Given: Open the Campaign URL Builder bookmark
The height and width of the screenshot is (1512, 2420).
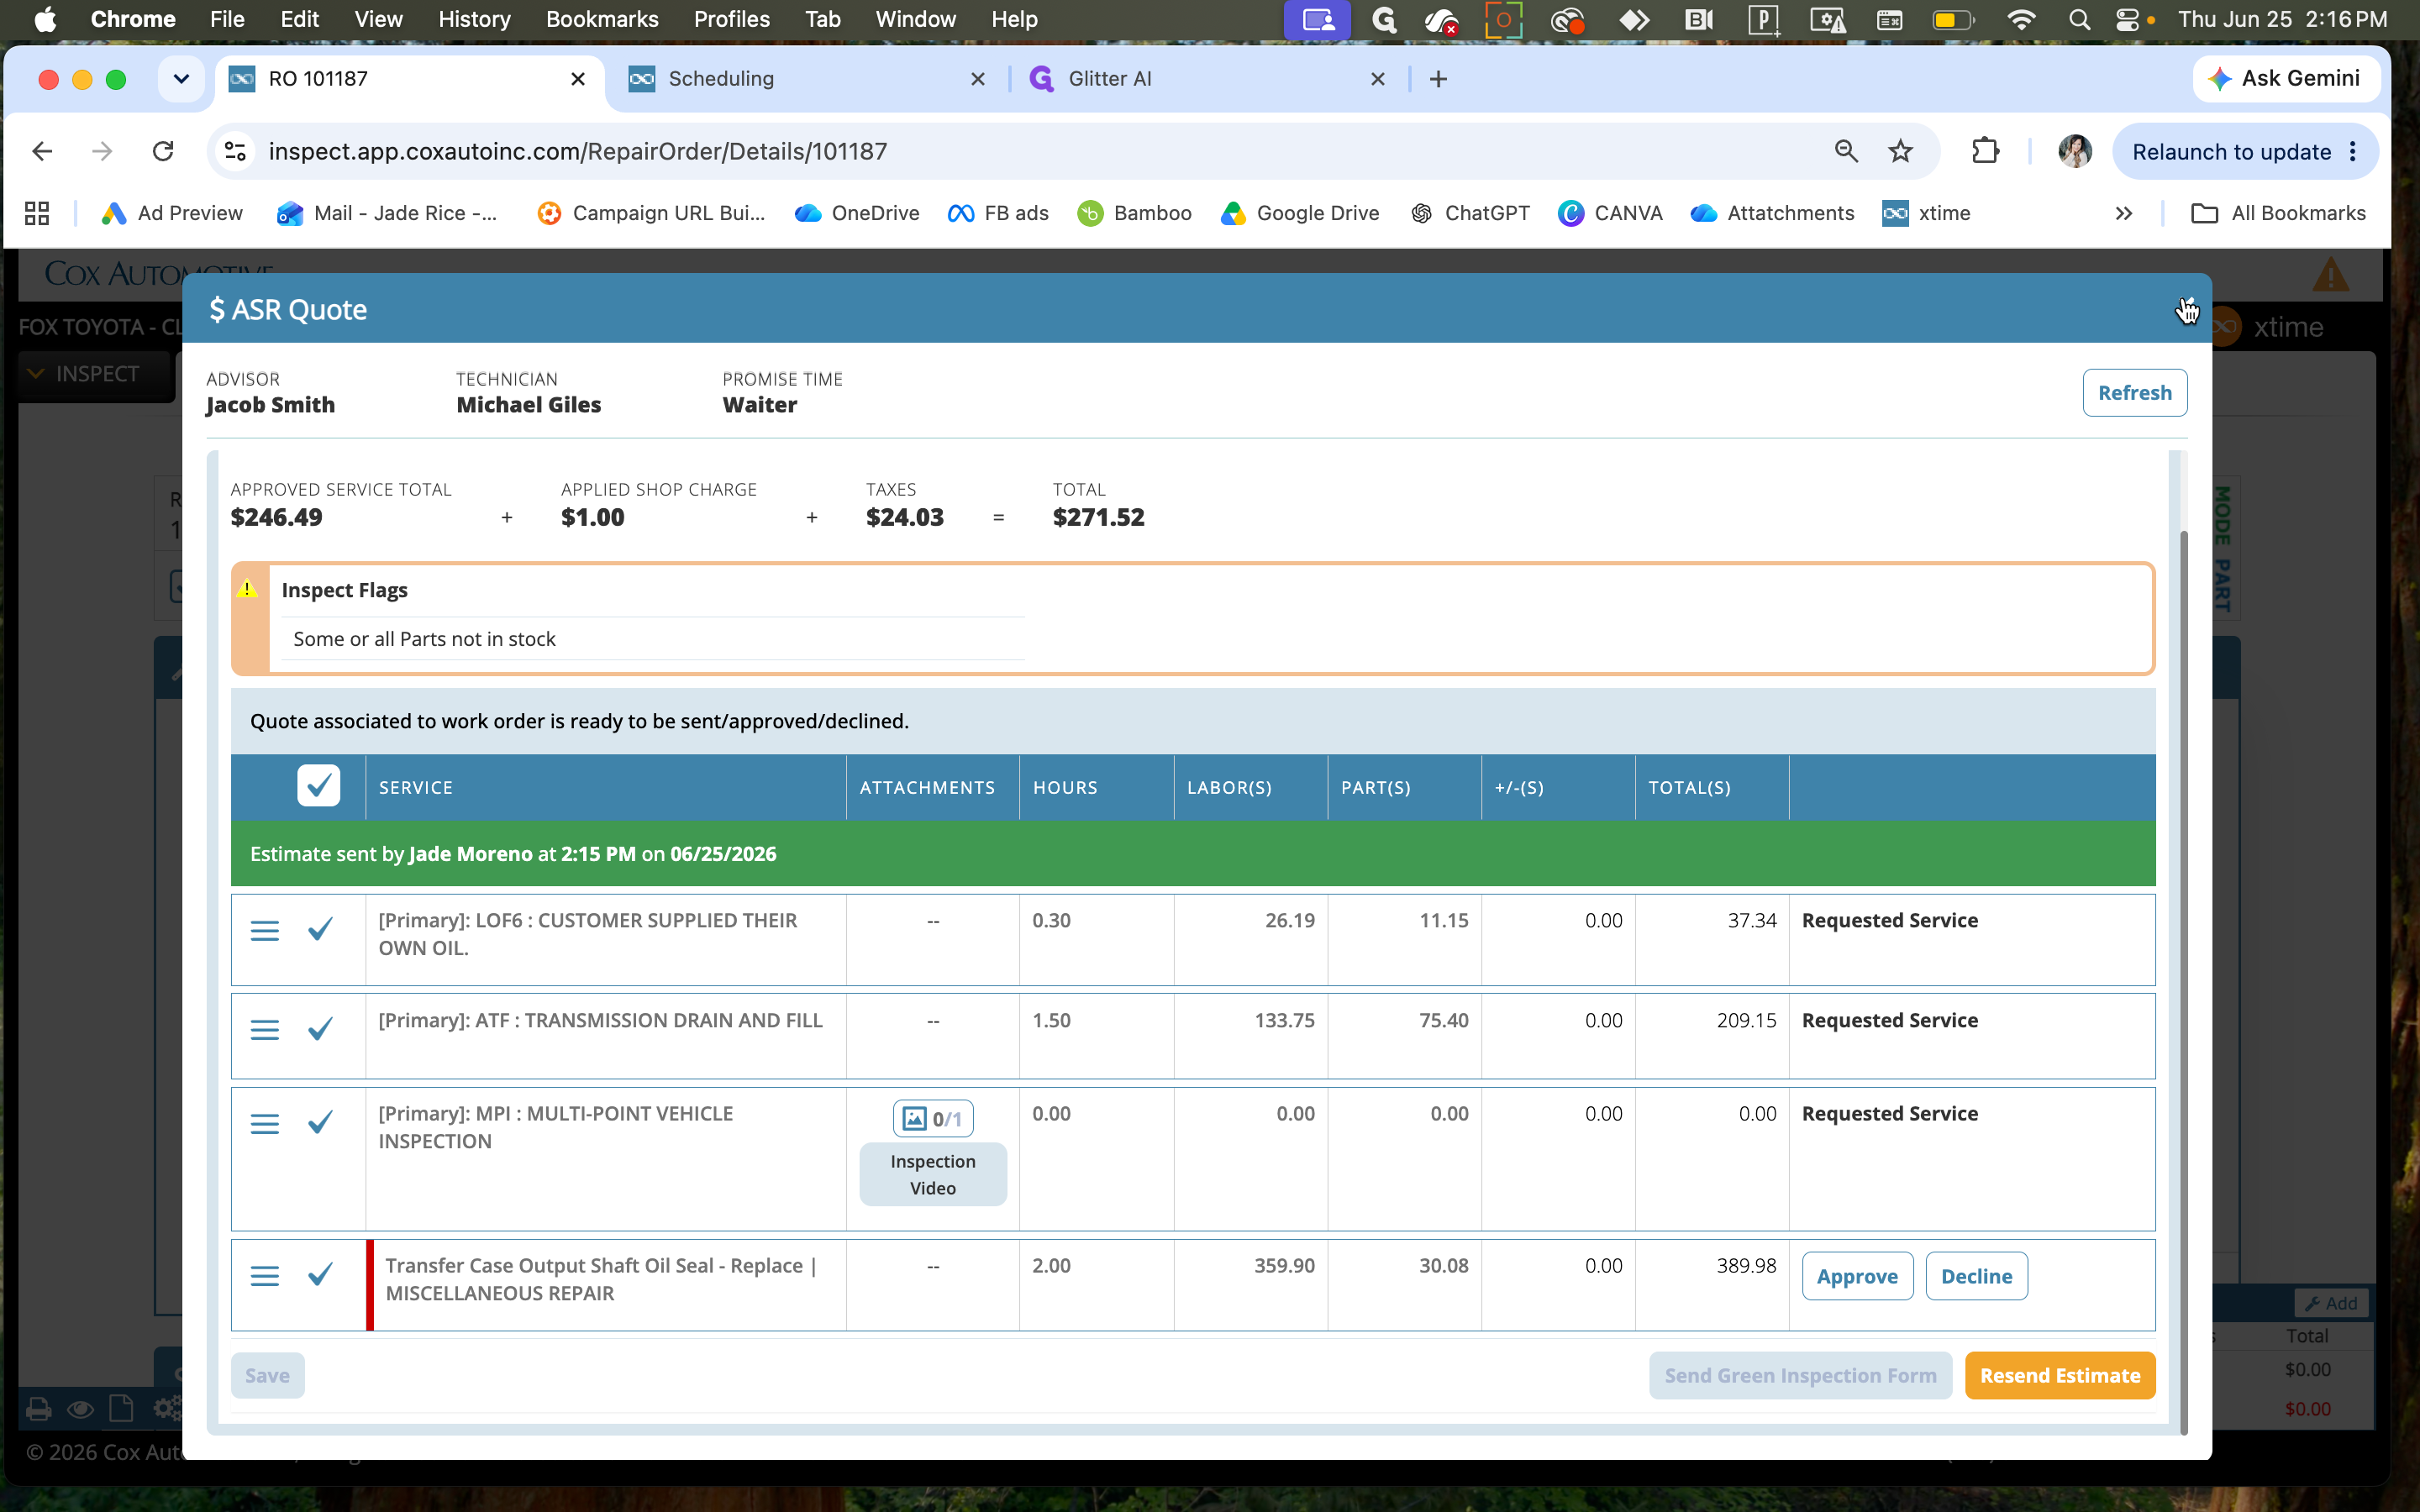Looking at the screenshot, I should [651, 213].
